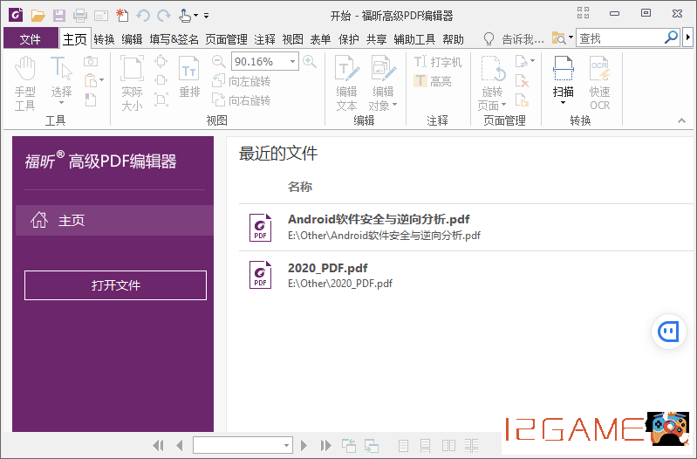
Task: Select the 高亮 highlight tool
Action: point(433,81)
